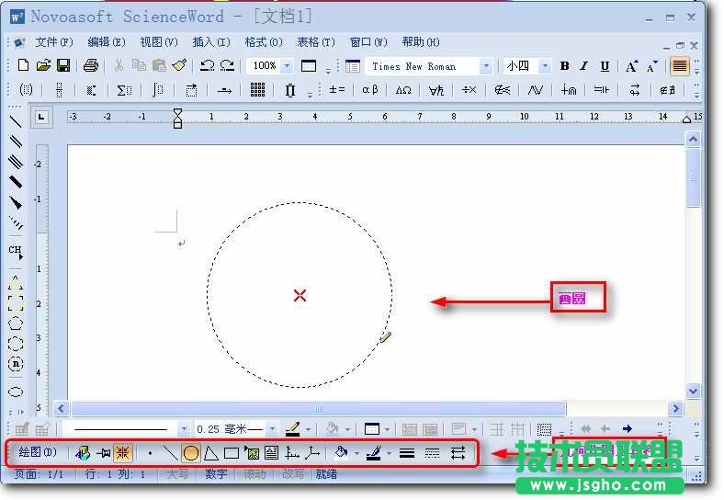Click the arrow direction style icon
Image resolution: width=724 pixels, height=500 pixels.
click(458, 453)
